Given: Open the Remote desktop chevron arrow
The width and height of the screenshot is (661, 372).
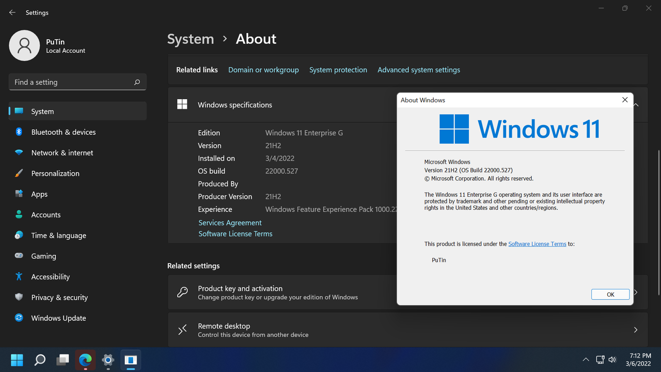Looking at the screenshot, I should [x=636, y=330].
